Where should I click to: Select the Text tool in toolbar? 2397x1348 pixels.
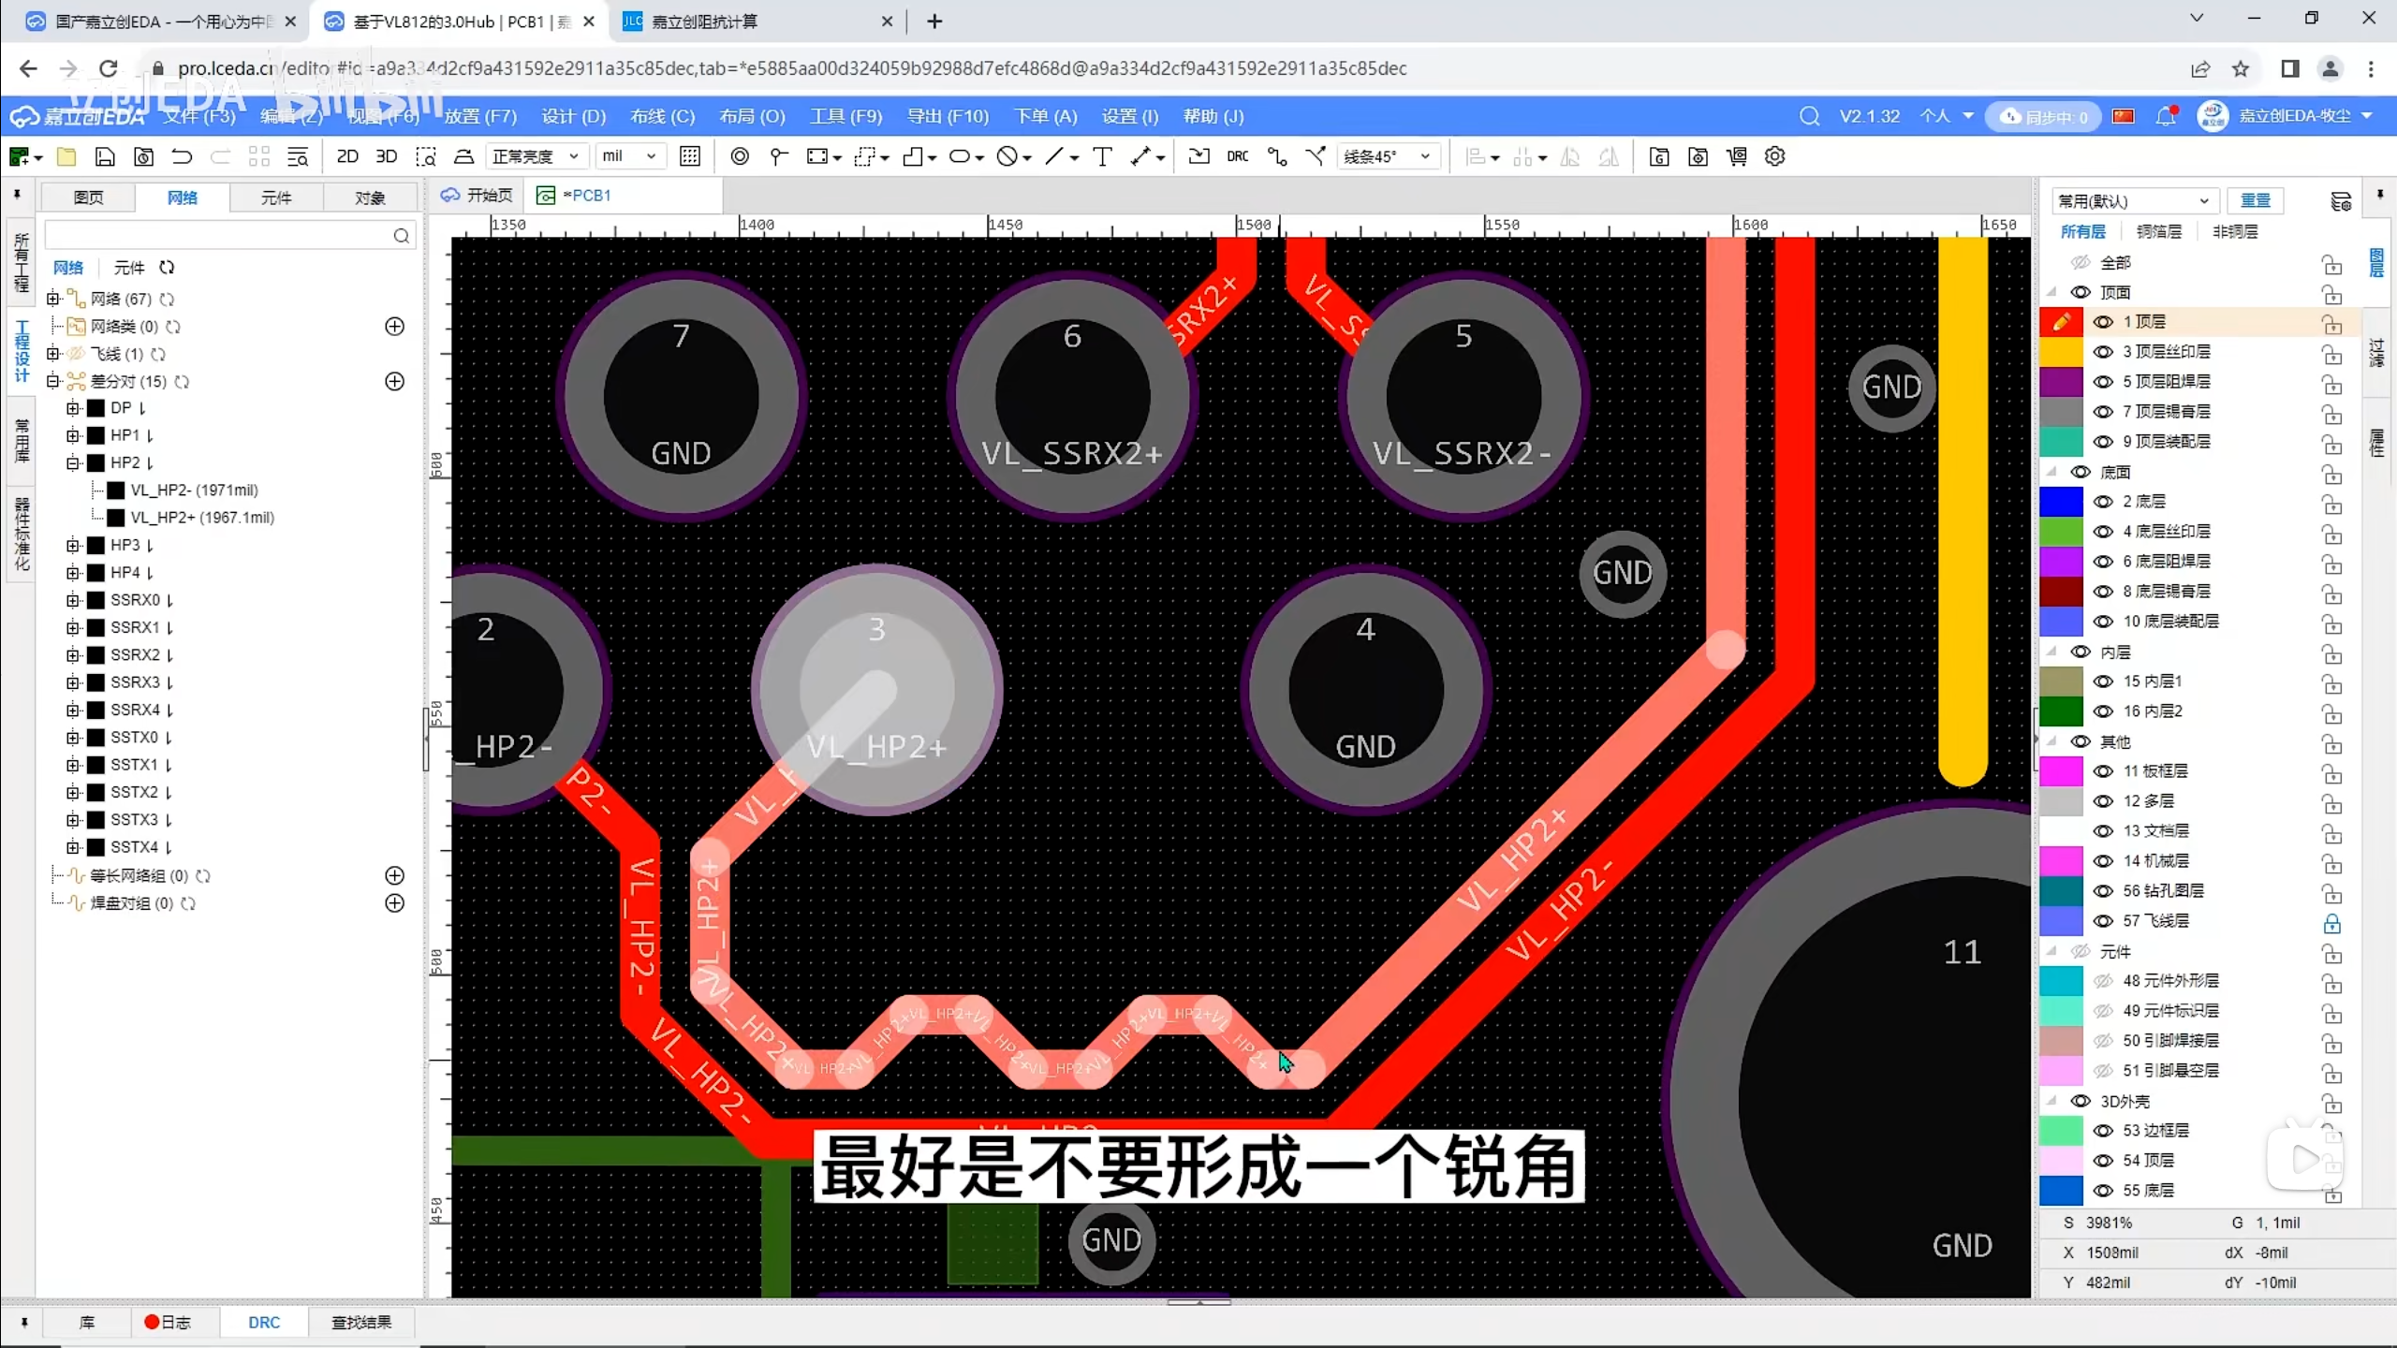tap(1102, 156)
